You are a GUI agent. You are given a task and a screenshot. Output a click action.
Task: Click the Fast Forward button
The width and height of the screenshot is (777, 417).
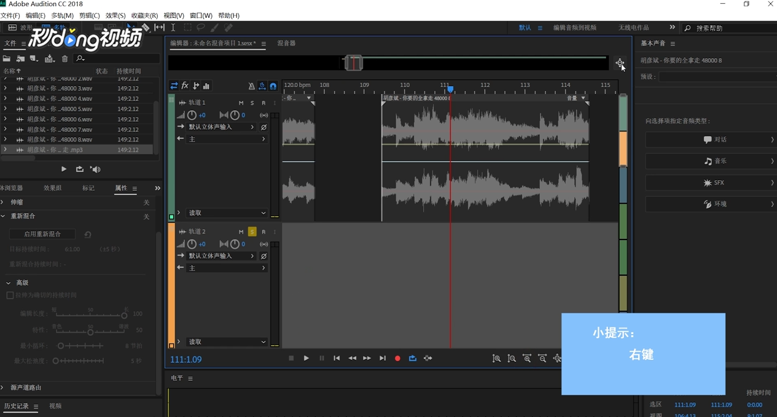point(367,358)
